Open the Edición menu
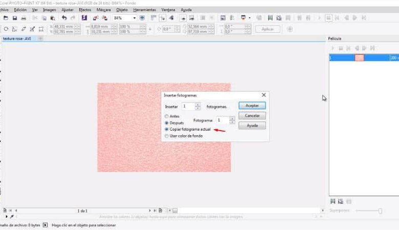 (20, 10)
